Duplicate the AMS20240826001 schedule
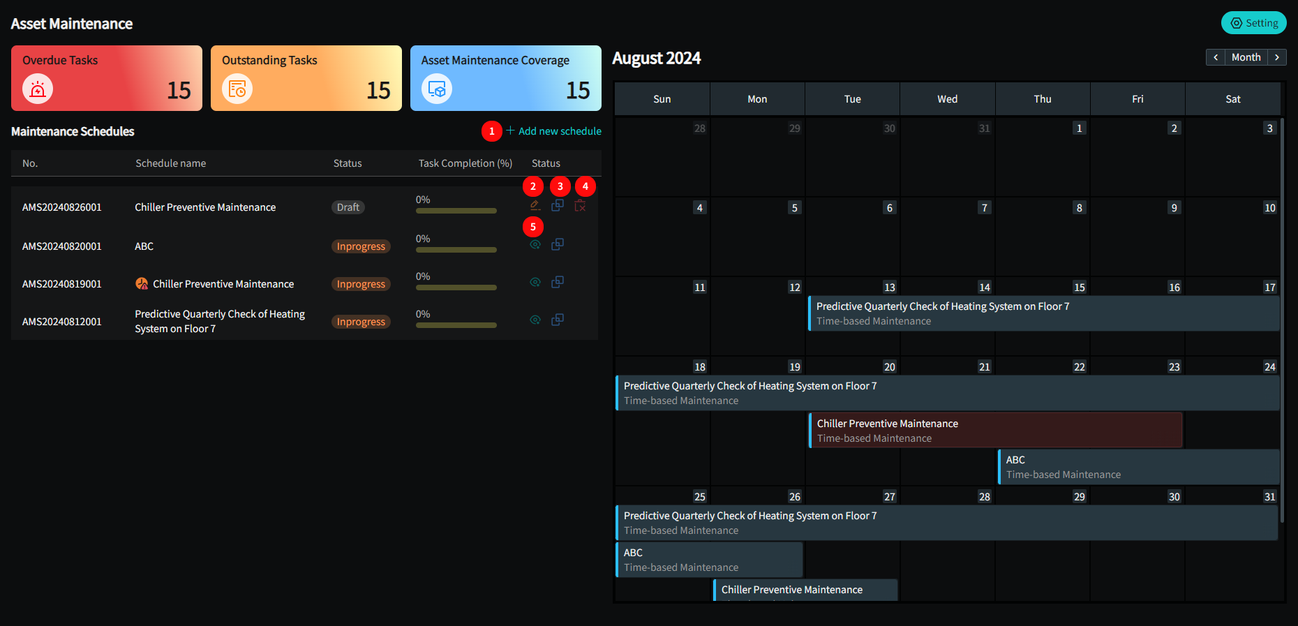 (558, 206)
